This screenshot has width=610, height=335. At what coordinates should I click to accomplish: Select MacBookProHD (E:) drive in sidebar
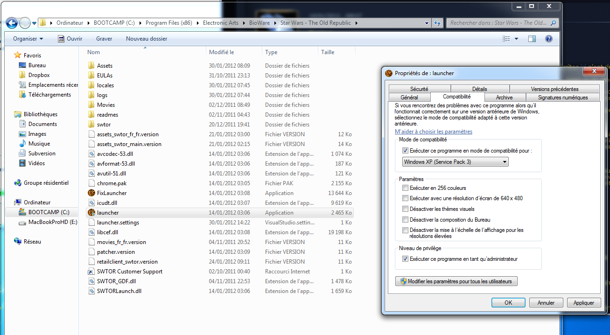[x=53, y=222]
